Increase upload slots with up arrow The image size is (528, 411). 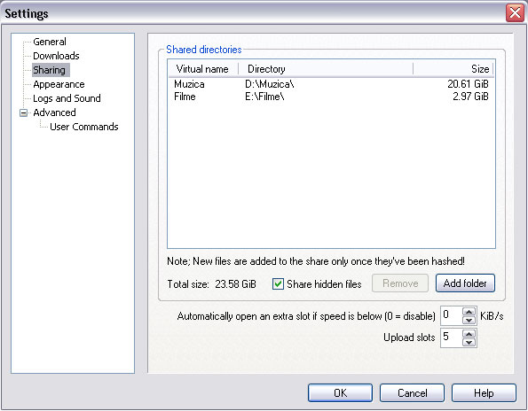469,333
